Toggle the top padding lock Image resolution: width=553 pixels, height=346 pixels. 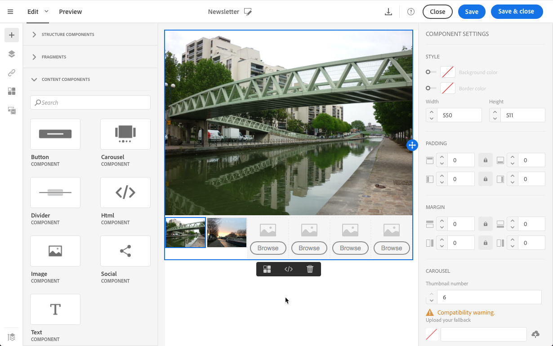click(485, 160)
